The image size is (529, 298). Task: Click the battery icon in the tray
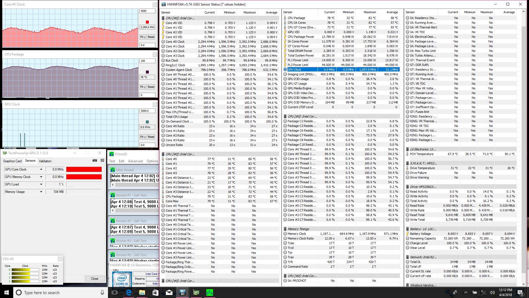[x=474, y=292]
